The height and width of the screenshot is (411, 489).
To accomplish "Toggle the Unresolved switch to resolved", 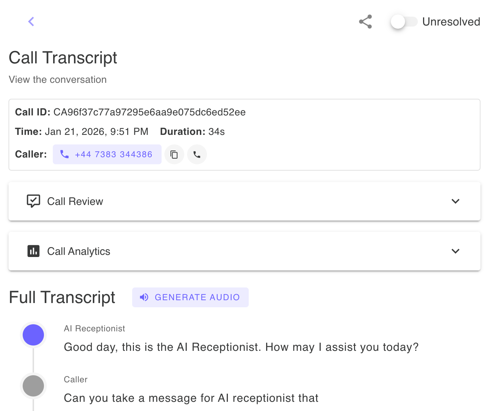I will coord(404,22).
